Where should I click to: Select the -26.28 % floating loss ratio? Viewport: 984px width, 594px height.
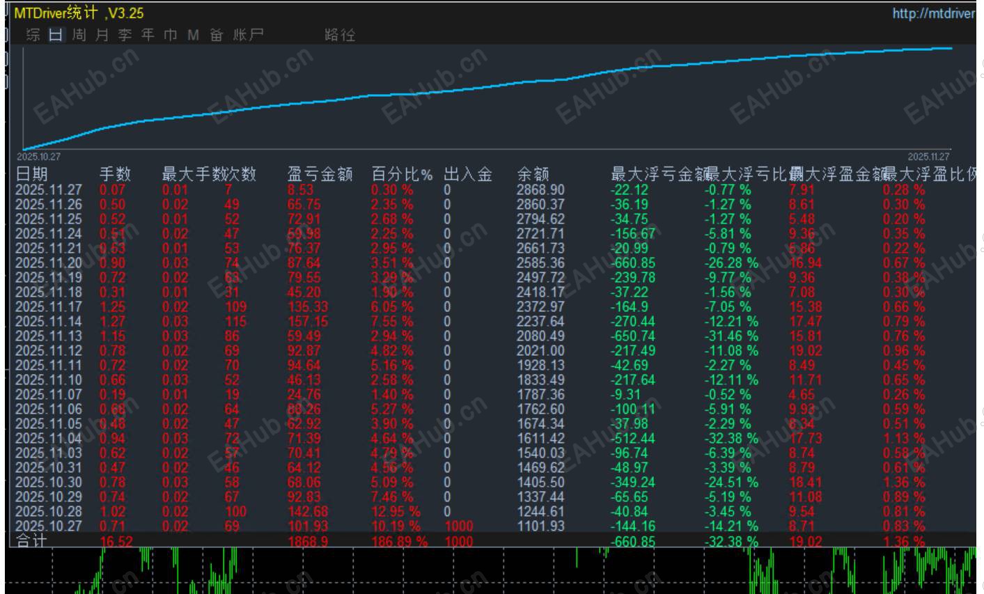point(731,263)
